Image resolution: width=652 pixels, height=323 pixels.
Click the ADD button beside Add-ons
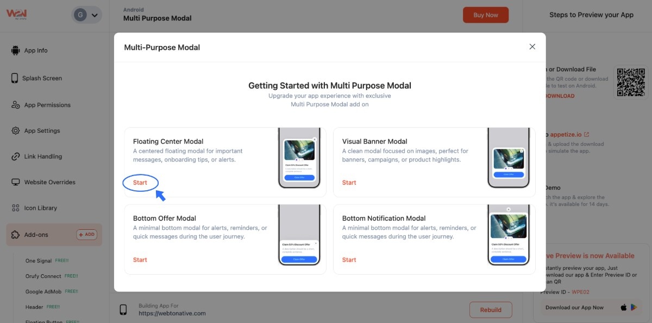click(86, 235)
